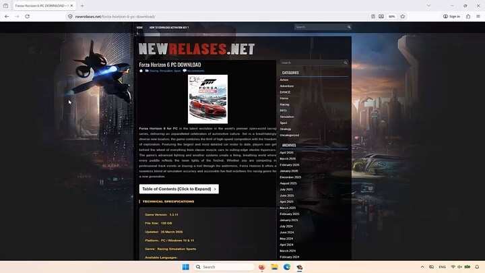Image resolution: width=485 pixels, height=273 pixels.
Task: Open the July 2025 archive
Action: pyautogui.click(x=286, y=189)
